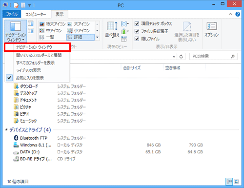Open the 並べ替え sort menu
Screen dimensions: 244x188
[x=112, y=30]
